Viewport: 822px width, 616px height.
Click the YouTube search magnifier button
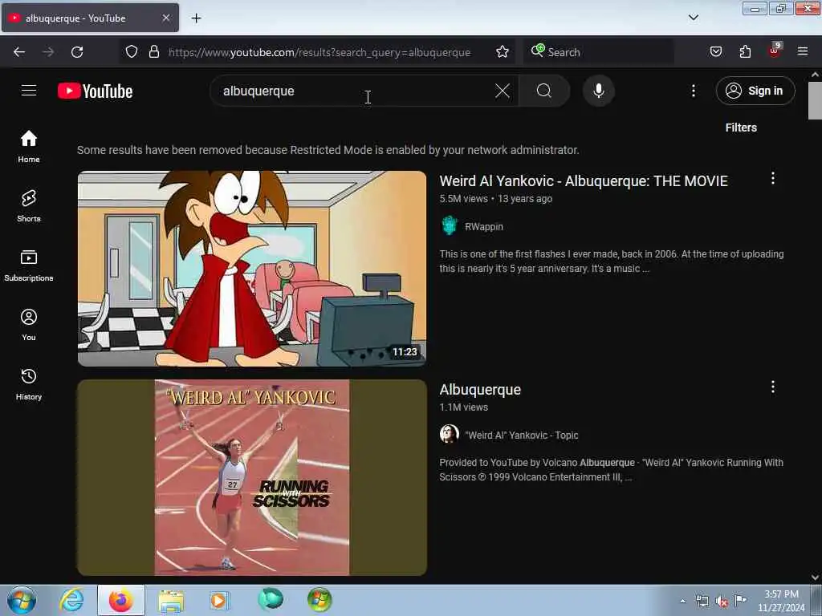[x=544, y=91]
